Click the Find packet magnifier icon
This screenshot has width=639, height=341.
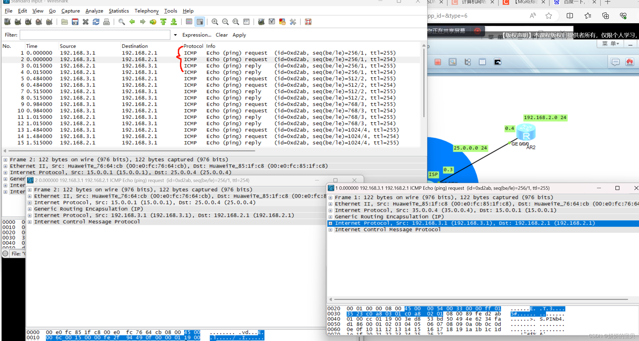tap(122, 22)
